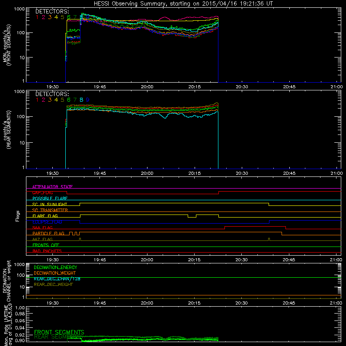Viewport: 346px width, 346px height.
Task: Click the DECIMATION CHANNEL or weight axis title
Action: 6,281
